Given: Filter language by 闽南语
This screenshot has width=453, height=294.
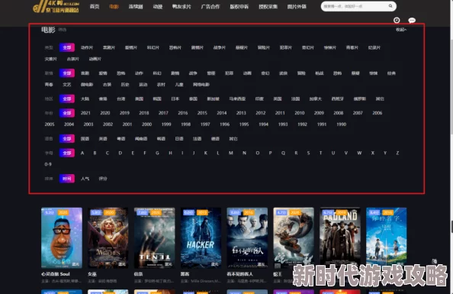Looking at the screenshot, I should tap(141, 139).
